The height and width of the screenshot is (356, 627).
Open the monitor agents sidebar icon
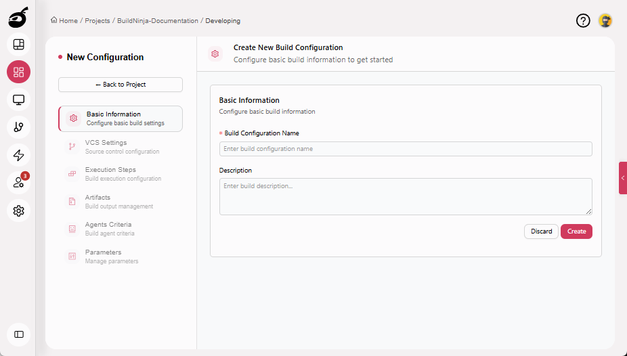point(18,99)
